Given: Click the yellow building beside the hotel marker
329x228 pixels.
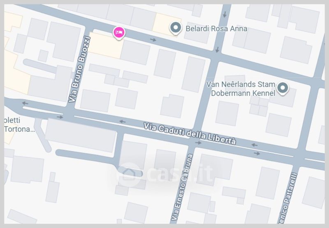Looking at the screenshot, I should 106,46.
